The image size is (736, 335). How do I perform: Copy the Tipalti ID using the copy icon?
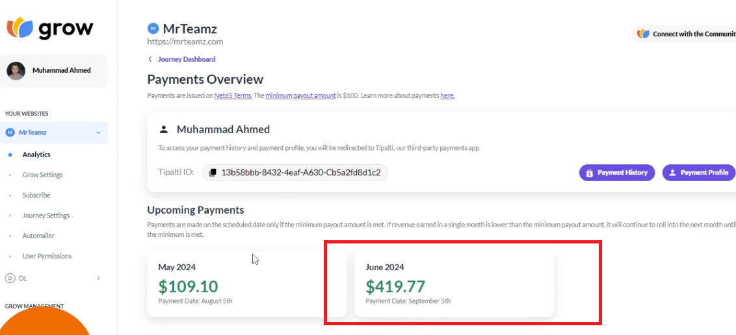(213, 173)
